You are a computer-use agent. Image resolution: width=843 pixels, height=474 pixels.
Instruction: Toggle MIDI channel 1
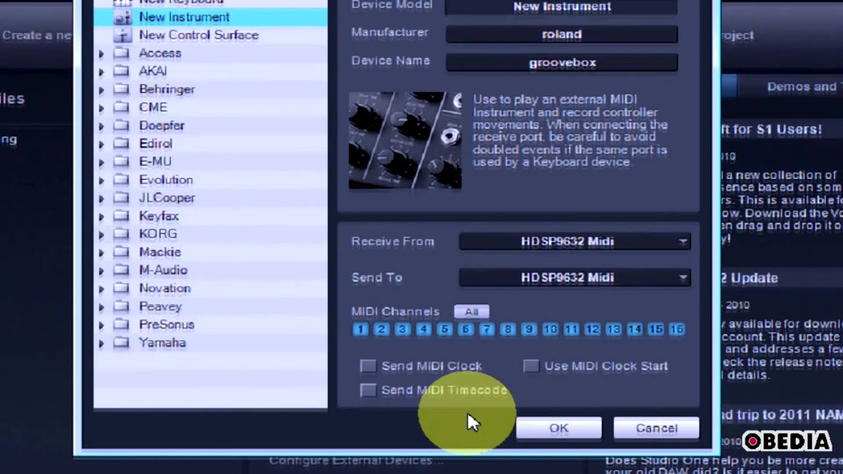click(360, 329)
